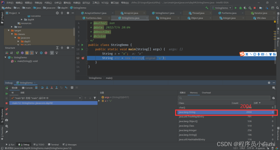Collapse target folder in project tree

click(9, 30)
